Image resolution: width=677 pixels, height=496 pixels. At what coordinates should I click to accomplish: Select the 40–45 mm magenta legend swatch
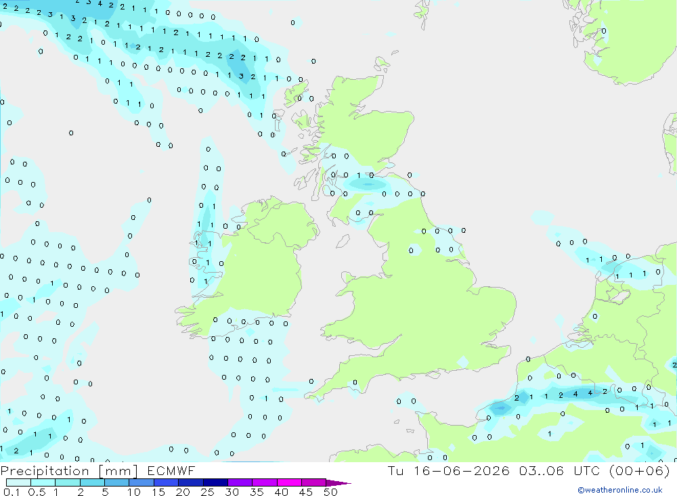click(289, 482)
